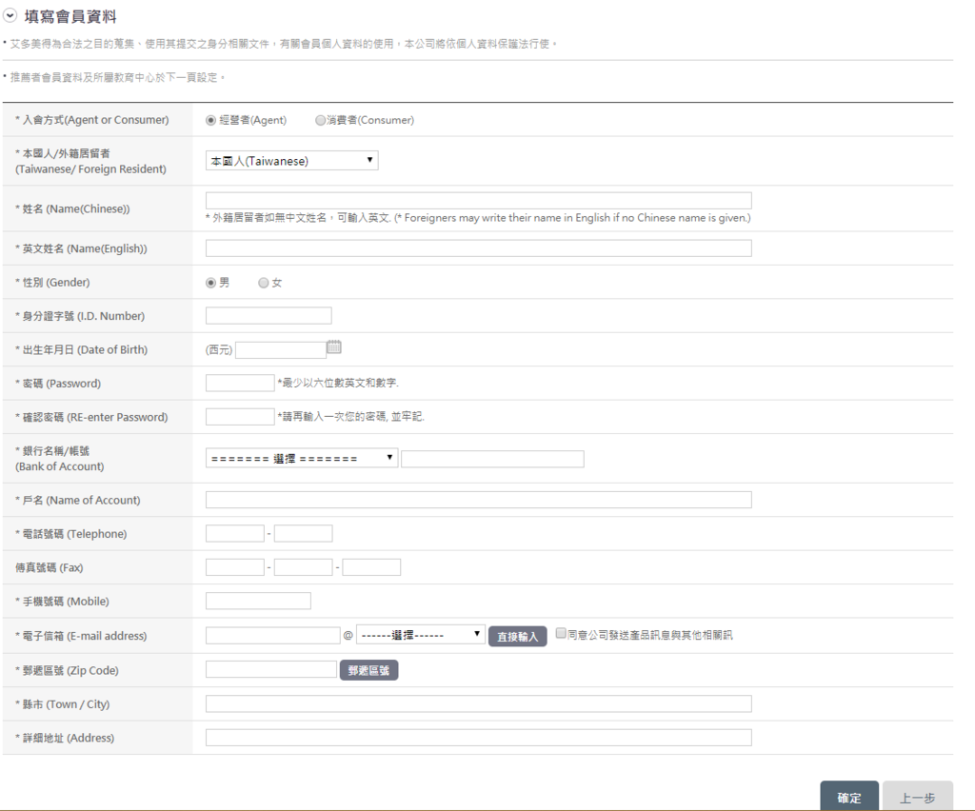Open the bank name 選擇 dropdown

[x=302, y=459]
